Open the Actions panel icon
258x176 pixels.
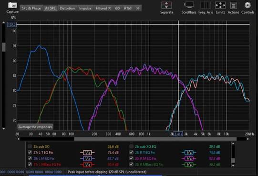click(233, 5)
